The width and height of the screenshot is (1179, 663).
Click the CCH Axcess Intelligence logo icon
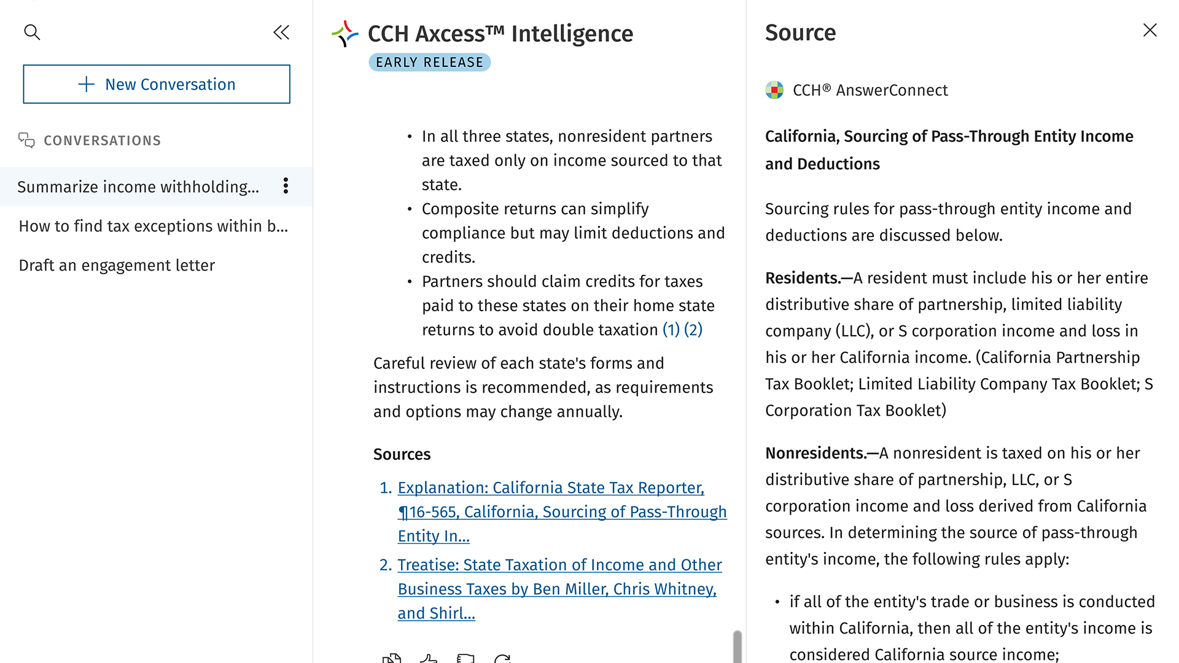(345, 34)
